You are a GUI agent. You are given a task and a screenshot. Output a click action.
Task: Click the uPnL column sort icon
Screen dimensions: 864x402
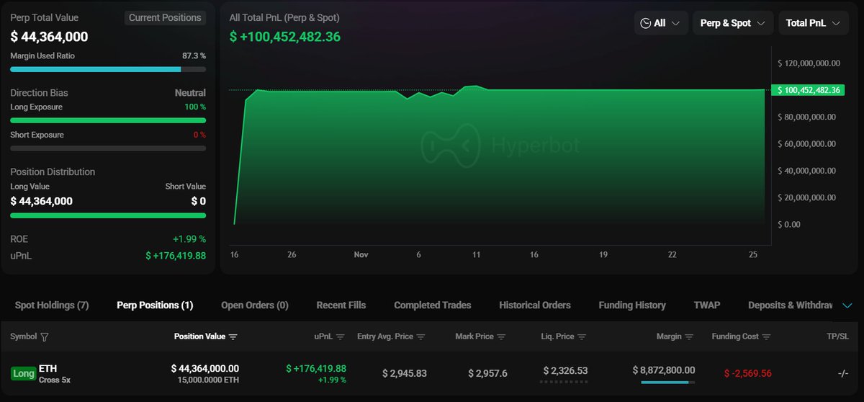(x=341, y=337)
